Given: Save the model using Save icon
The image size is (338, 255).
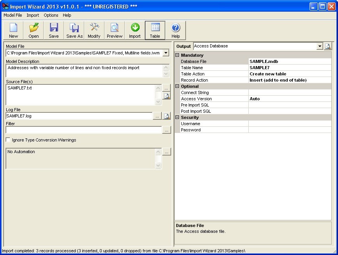Looking at the screenshot, I should (54, 30).
